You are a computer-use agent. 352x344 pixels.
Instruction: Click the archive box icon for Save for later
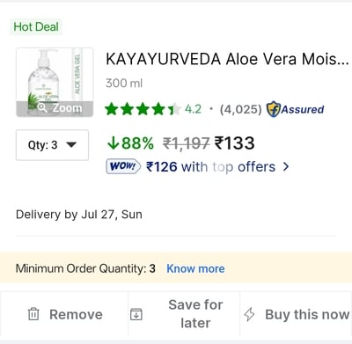136,314
